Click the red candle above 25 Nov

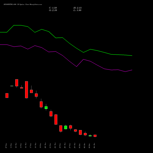(61, 129)
